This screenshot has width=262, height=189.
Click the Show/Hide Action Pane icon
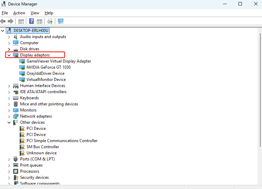[x=40, y=21]
